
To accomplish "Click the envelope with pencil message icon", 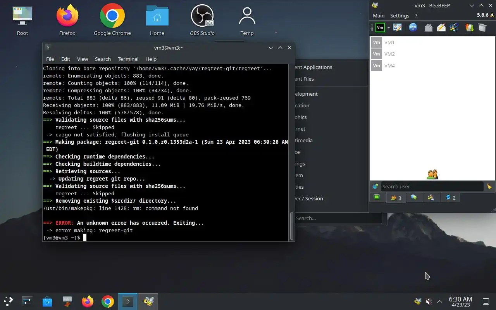I will click(x=441, y=28).
